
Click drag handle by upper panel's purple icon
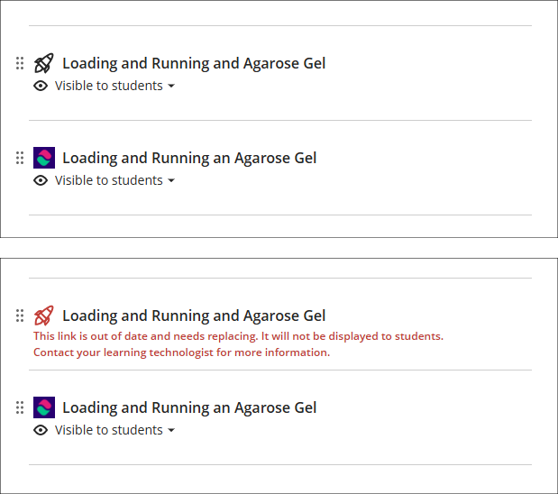pyautogui.click(x=20, y=158)
